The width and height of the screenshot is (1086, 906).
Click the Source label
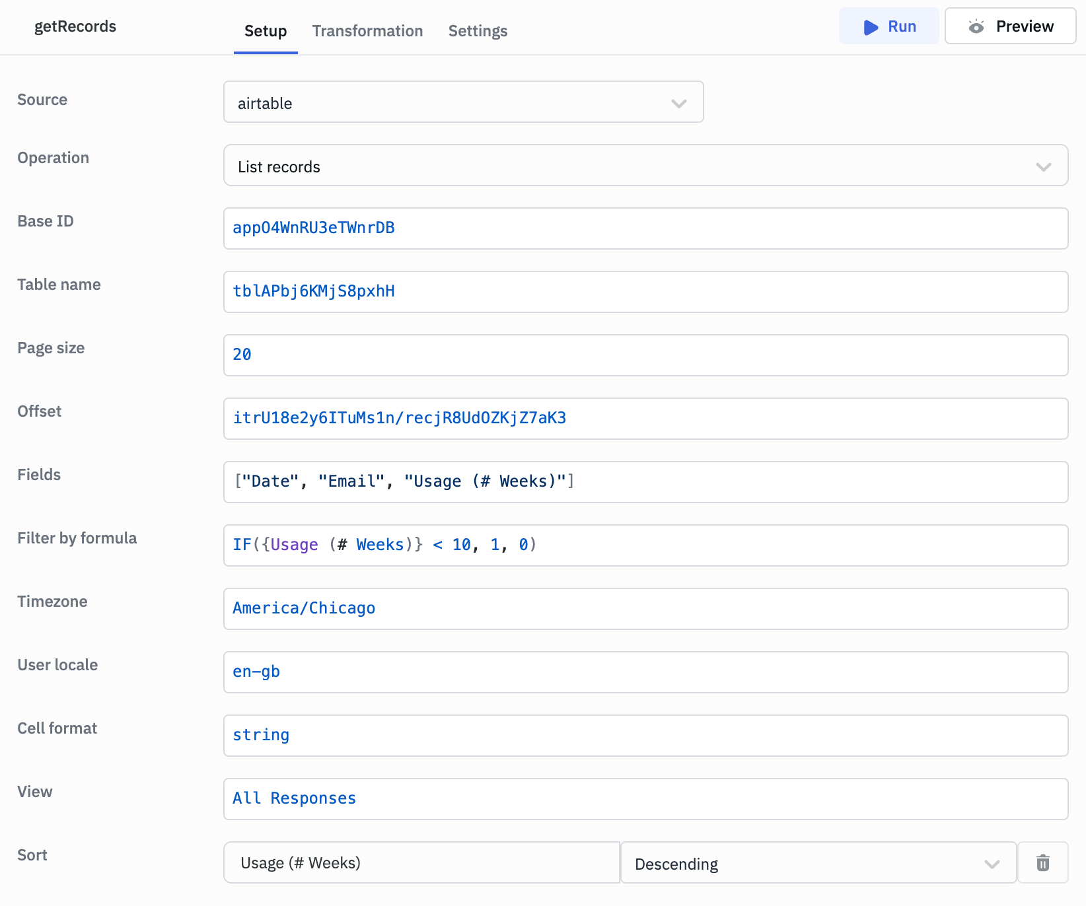[42, 100]
